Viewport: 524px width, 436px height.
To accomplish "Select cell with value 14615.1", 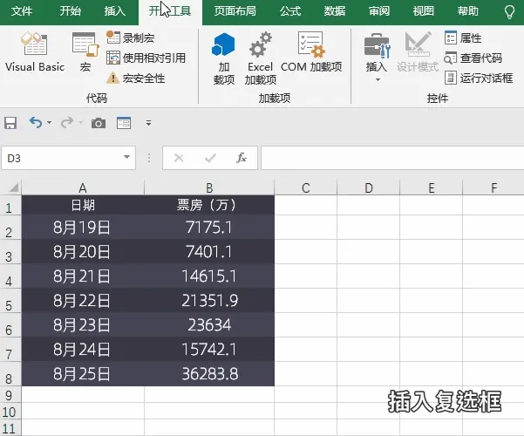I will pyautogui.click(x=209, y=276).
